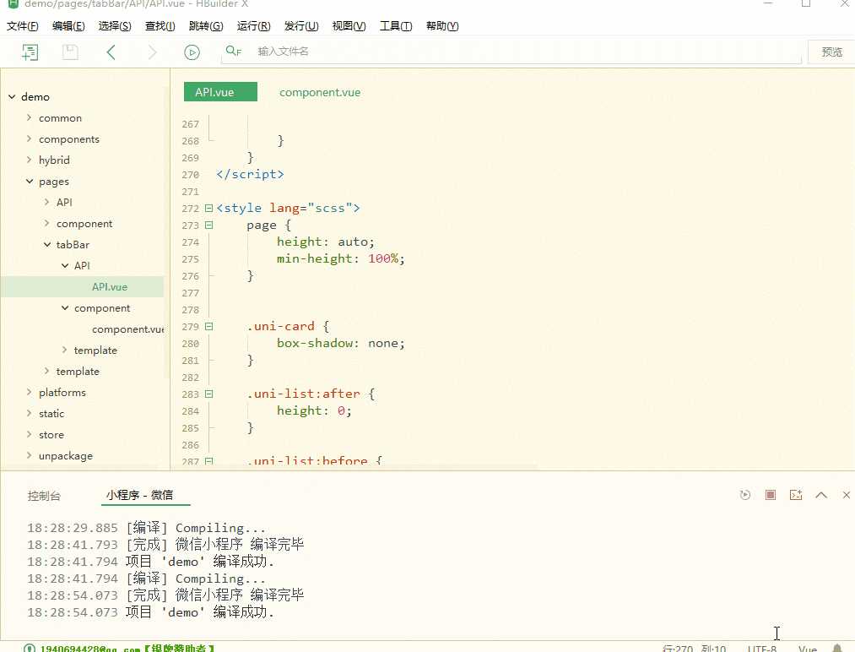Expand the template folder under pages
Screen dimensions: 855x652
click(47, 371)
